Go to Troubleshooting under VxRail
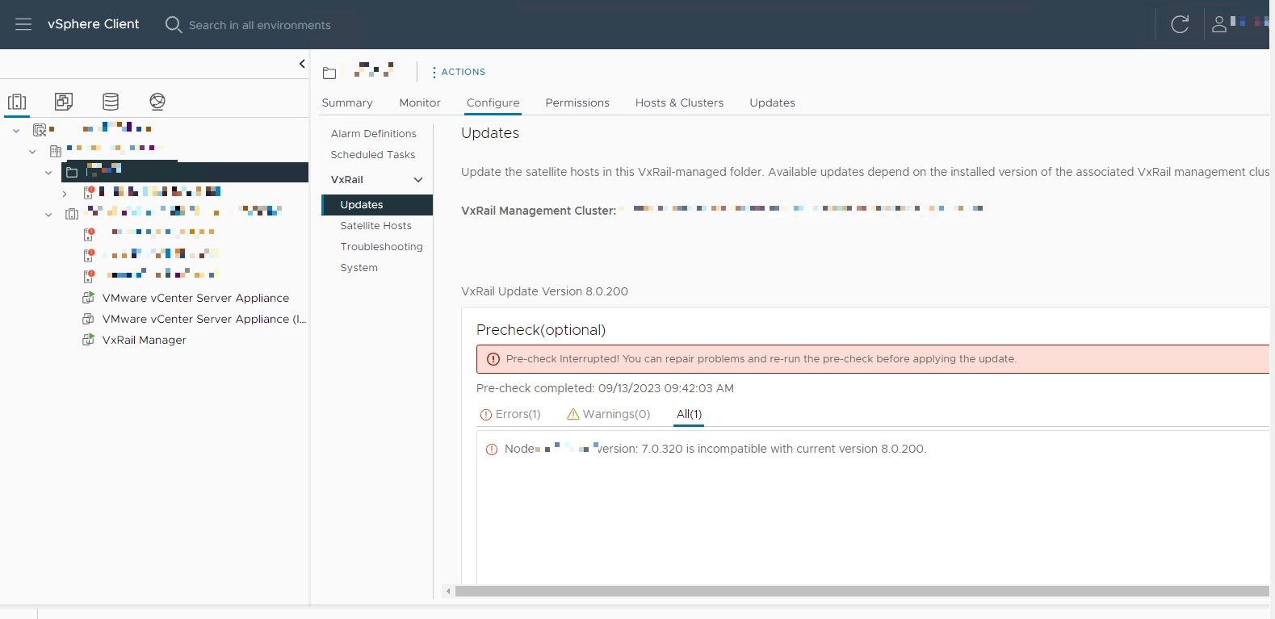 pos(381,247)
